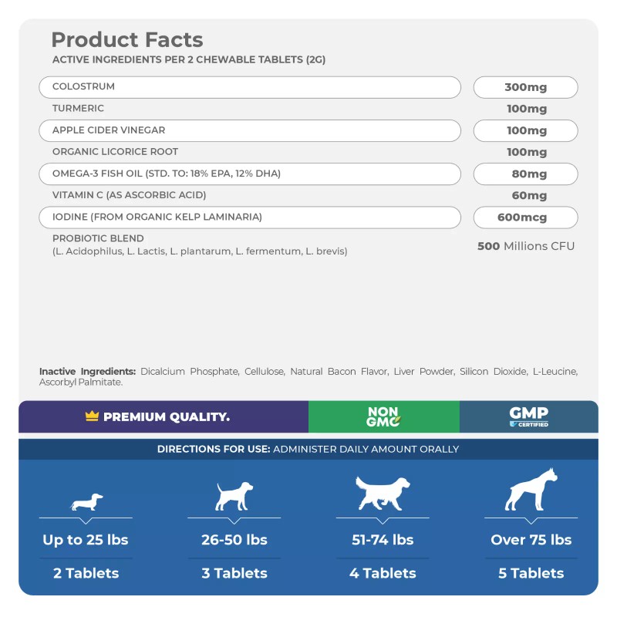Click the 3 Tablets dosage text
Screen dimensions: 617x617
click(234, 573)
